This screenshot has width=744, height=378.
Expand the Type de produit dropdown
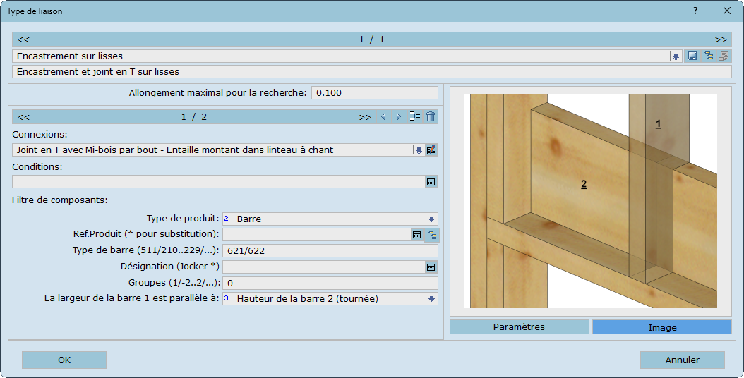point(431,219)
